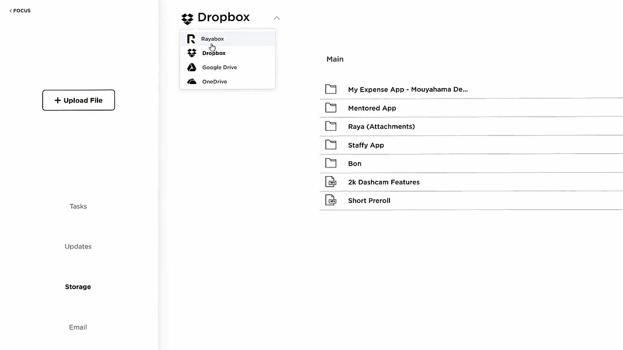Open the 2k Dashcam Features file name

click(384, 182)
